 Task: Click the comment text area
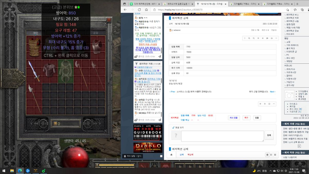tap(222, 136)
